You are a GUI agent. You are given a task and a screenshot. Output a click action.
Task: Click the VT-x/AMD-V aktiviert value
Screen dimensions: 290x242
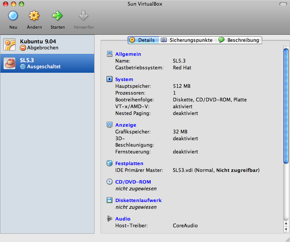tap(183, 106)
